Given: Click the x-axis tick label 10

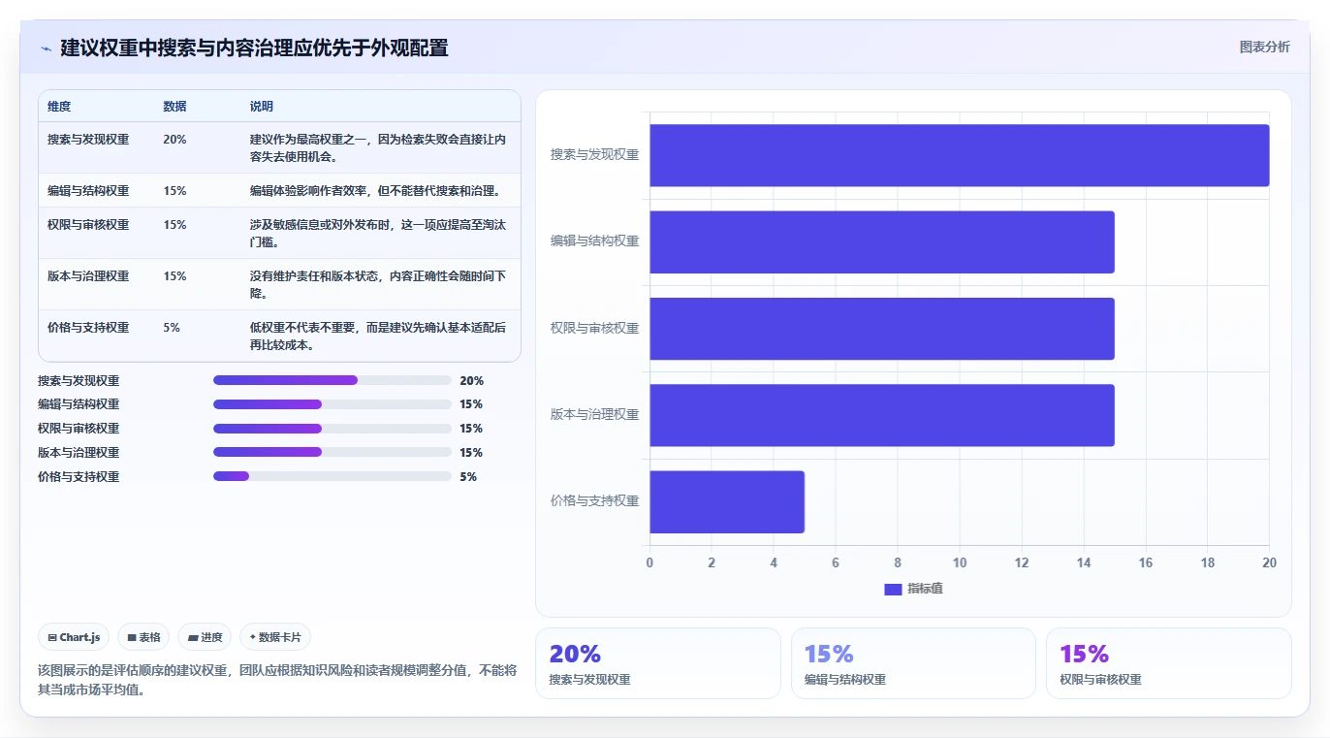Looking at the screenshot, I should click(960, 562).
